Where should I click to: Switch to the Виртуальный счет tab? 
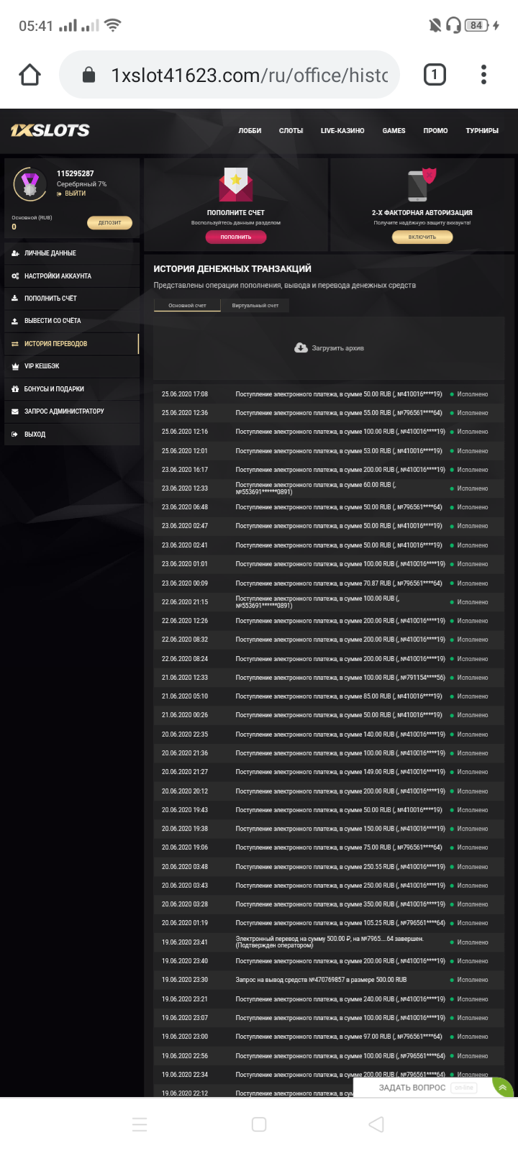click(255, 306)
